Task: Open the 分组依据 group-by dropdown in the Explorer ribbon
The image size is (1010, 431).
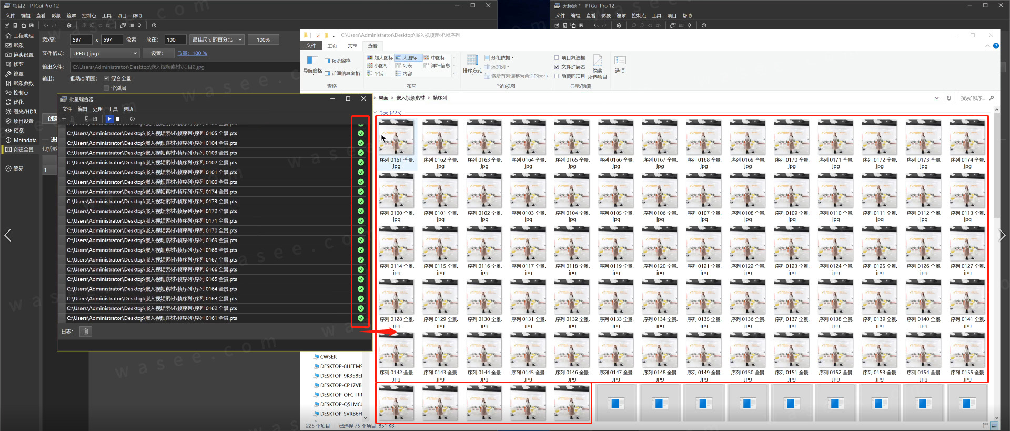Action: pyautogui.click(x=499, y=58)
